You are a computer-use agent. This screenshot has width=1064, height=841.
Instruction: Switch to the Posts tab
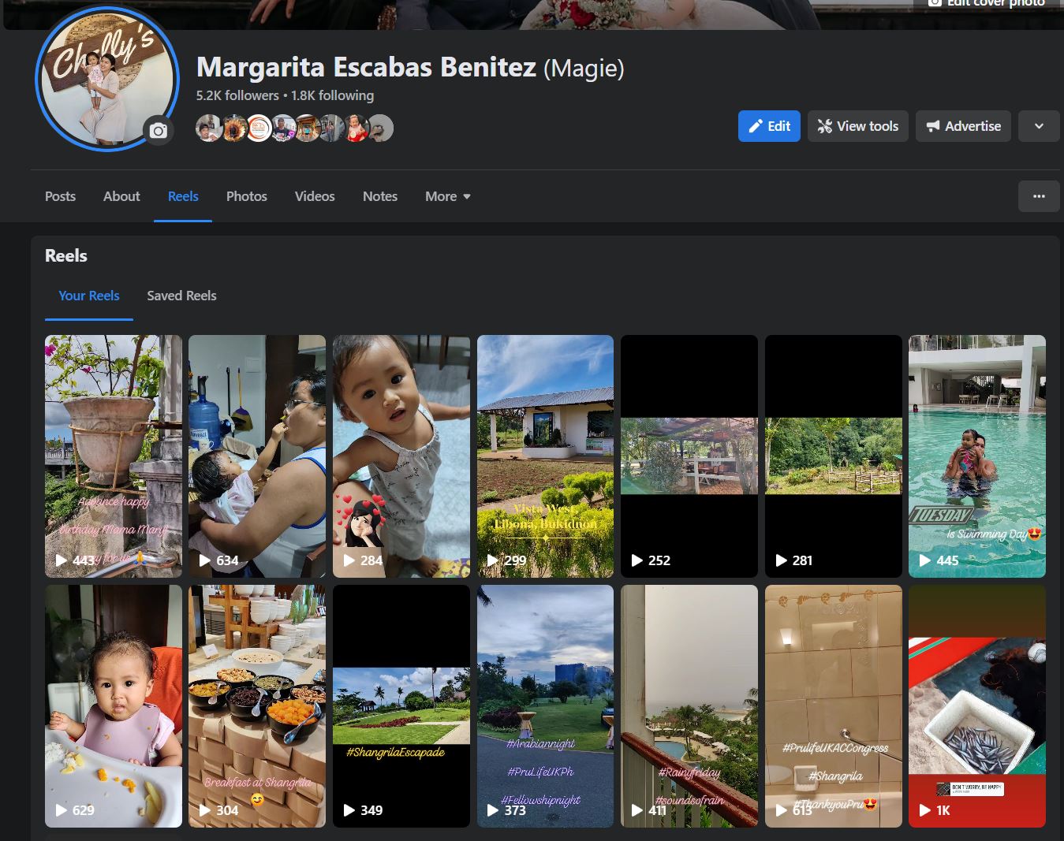coord(60,196)
